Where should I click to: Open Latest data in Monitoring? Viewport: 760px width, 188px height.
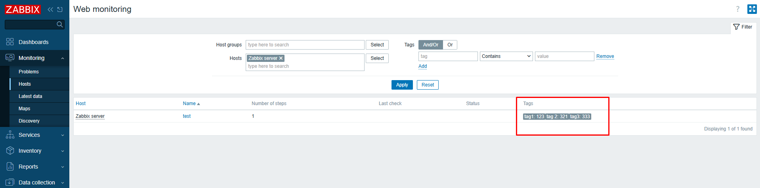pos(30,96)
